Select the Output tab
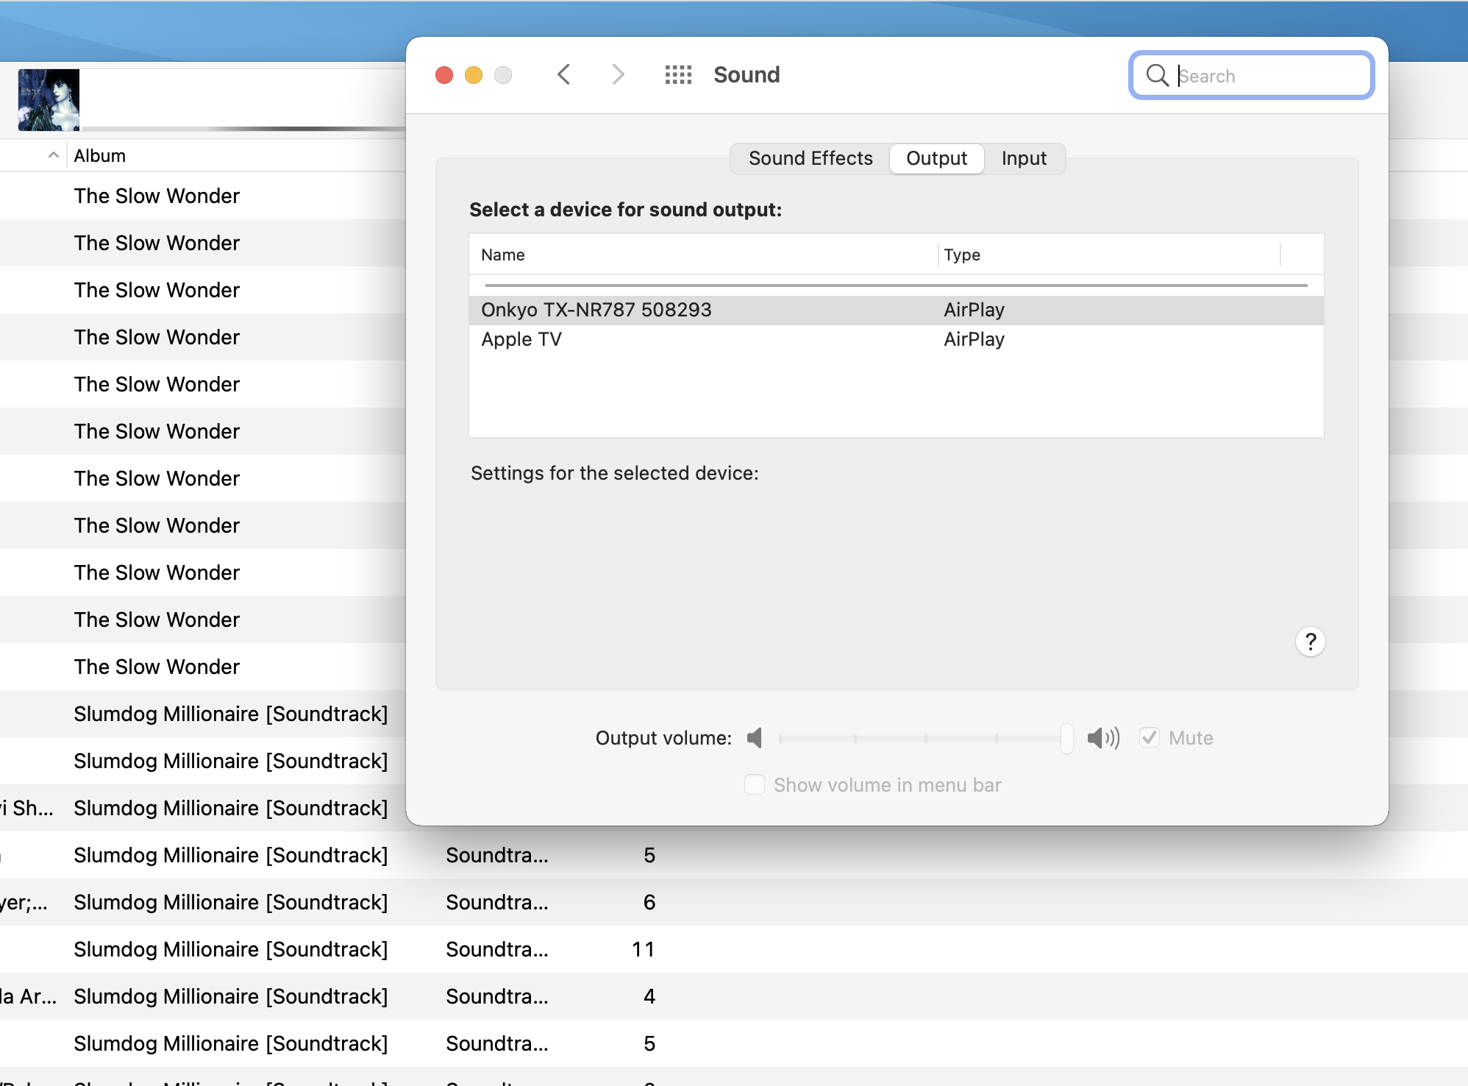Image resolution: width=1468 pixels, height=1086 pixels. [x=936, y=158]
